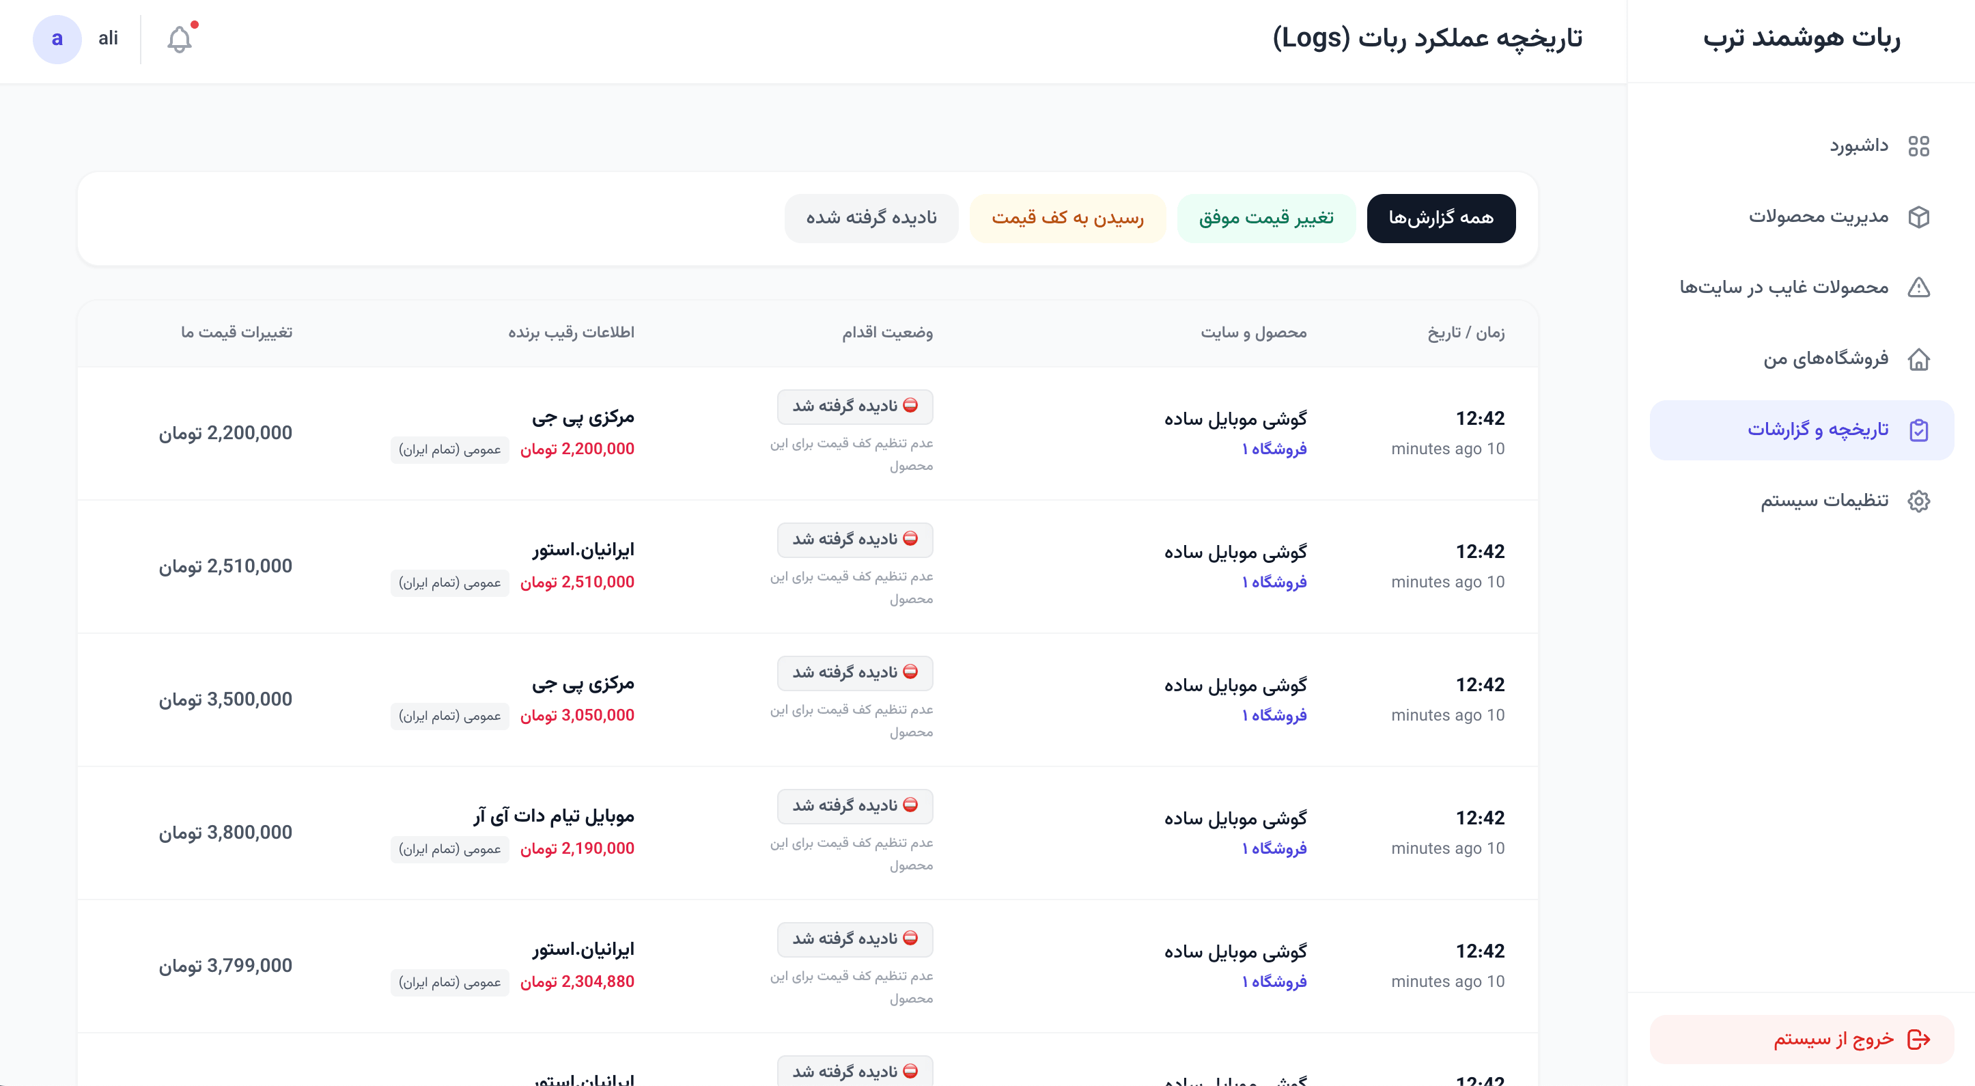Click the وضعیت اقدام column header
The image size is (1975, 1086).
coord(887,333)
